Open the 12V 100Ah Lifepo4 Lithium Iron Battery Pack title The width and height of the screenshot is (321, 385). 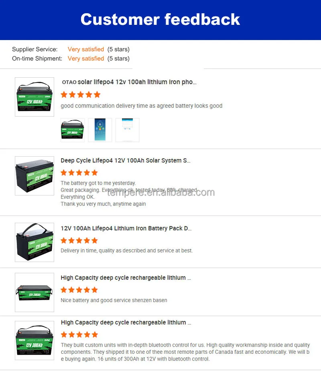[x=126, y=228]
